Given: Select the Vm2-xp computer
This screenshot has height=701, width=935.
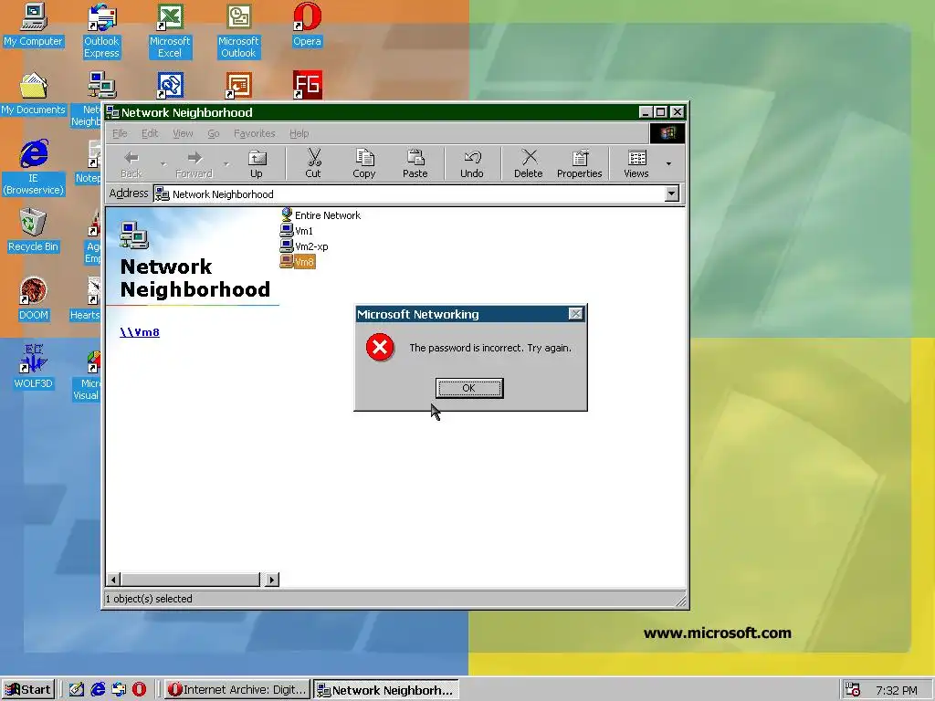Looking at the screenshot, I should point(304,246).
